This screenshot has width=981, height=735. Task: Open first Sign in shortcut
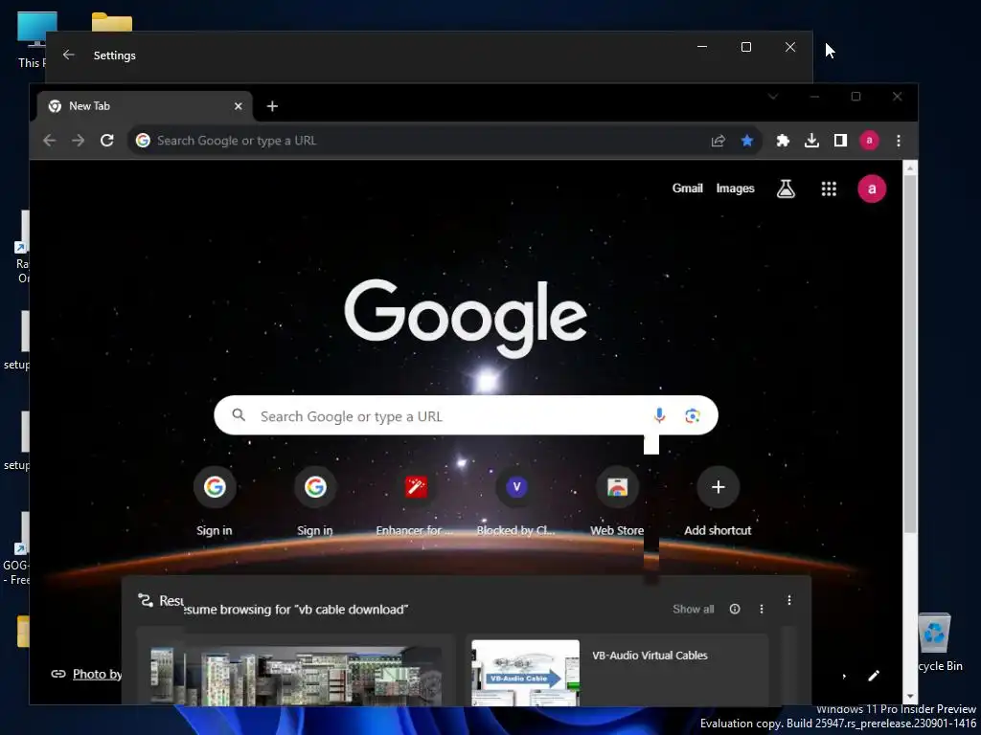pos(215,501)
